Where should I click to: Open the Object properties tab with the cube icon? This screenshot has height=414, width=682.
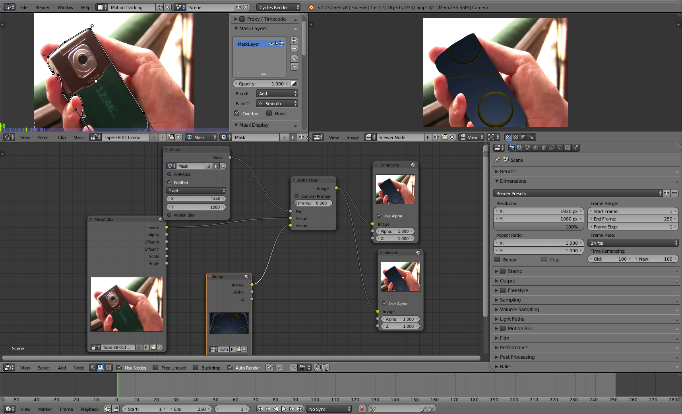544,148
